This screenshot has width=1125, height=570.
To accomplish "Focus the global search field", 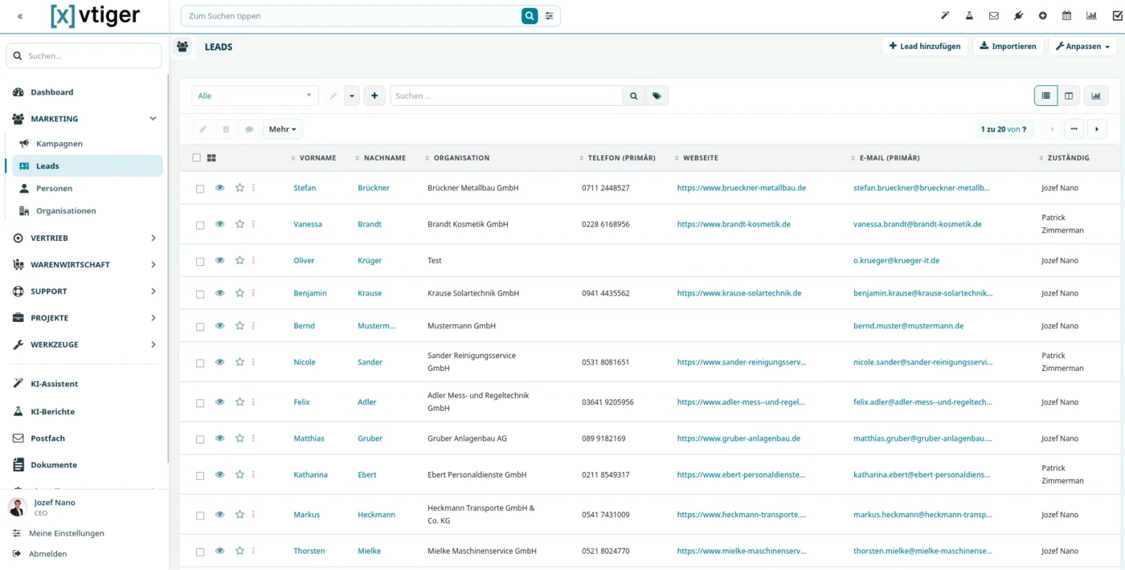I will 350,16.
